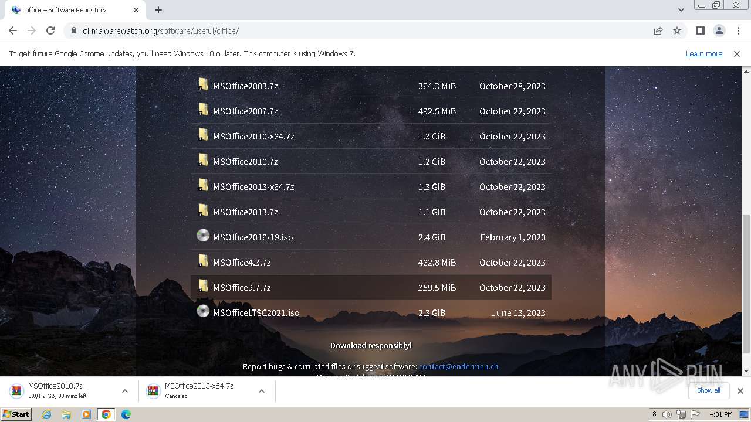The image size is (751, 422).
Task: Open a new browser tab
Action: [x=158, y=10]
